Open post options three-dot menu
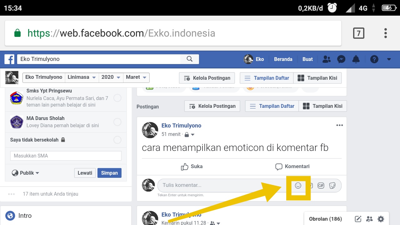The width and height of the screenshot is (400, 225). pyautogui.click(x=340, y=125)
